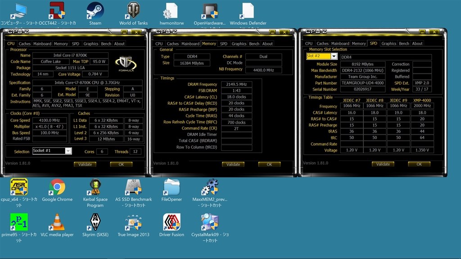Launch World of Tanks desktop icon
The height and width of the screenshot is (259, 461).
click(x=133, y=11)
